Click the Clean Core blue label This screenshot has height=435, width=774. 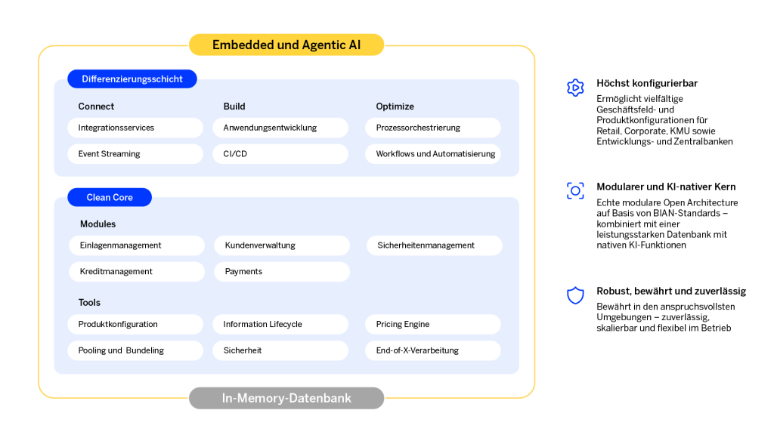pos(110,197)
